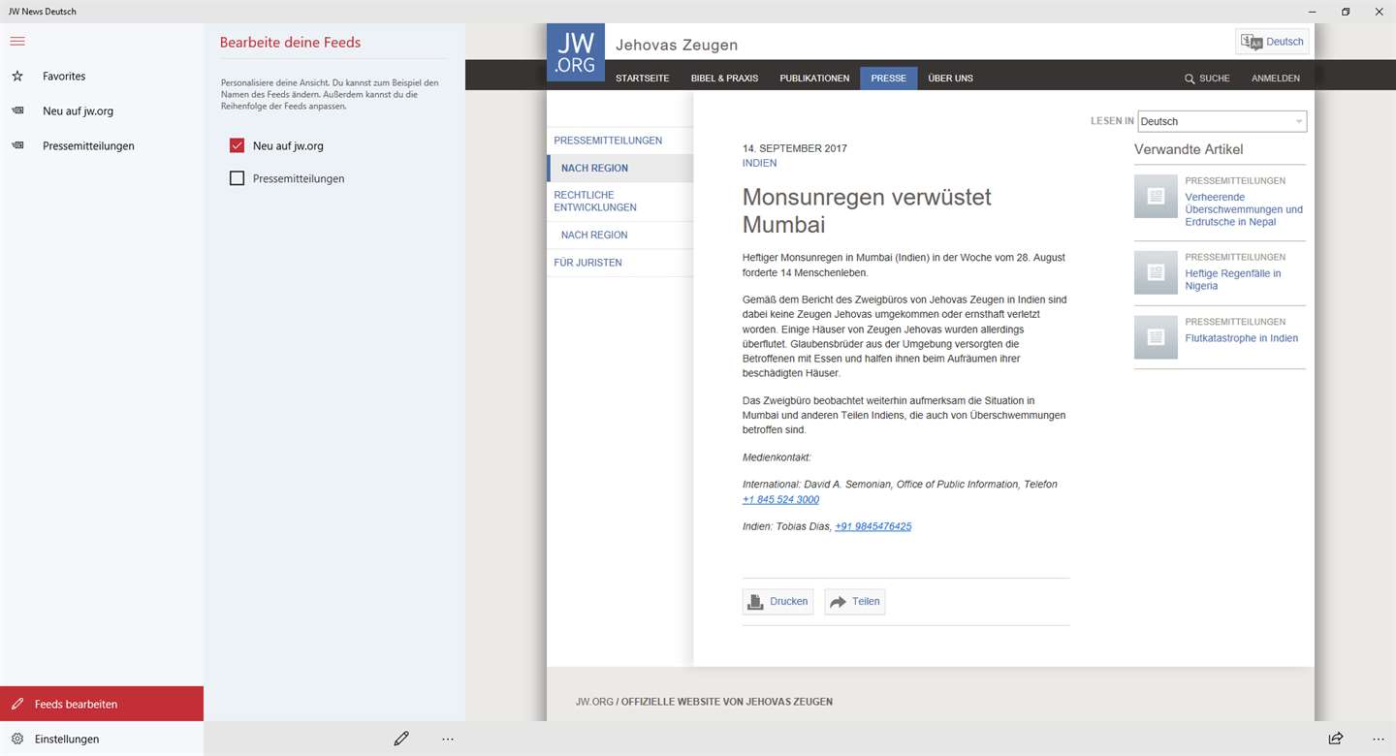Viewport: 1396px width, 756px height.
Task: Click the Feeds bearbeiten button
Action: click(102, 704)
